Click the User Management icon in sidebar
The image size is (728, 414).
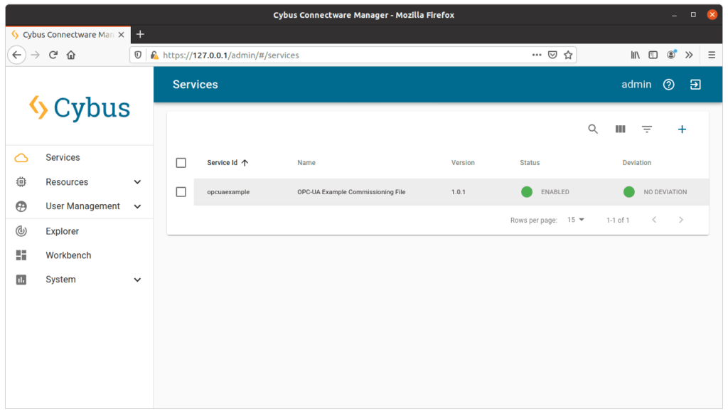21,206
